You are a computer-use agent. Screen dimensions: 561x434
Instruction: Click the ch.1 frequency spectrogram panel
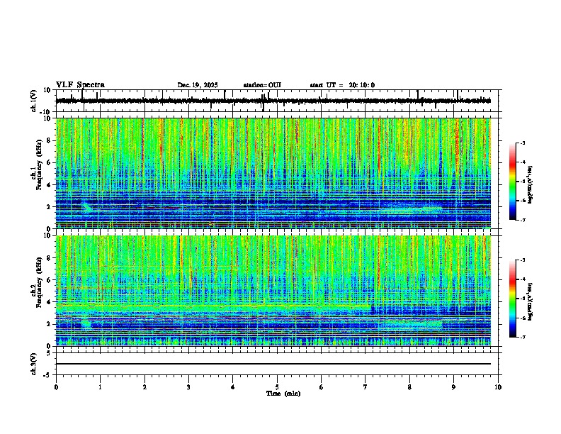tap(273, 173)
